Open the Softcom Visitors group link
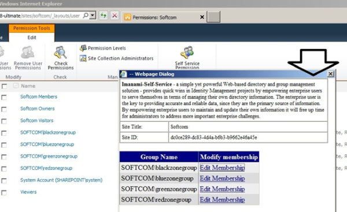 pos(37,121)
